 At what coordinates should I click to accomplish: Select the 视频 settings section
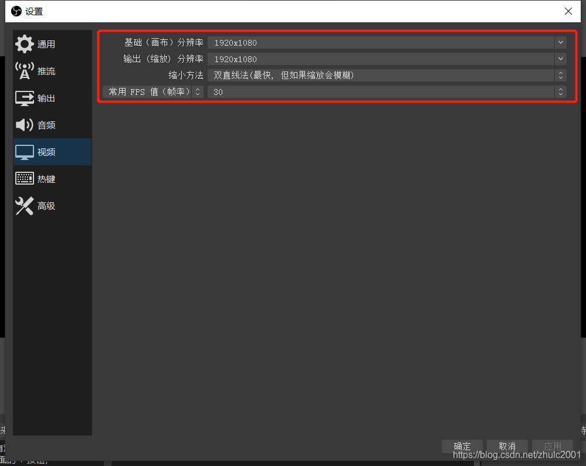52,152
